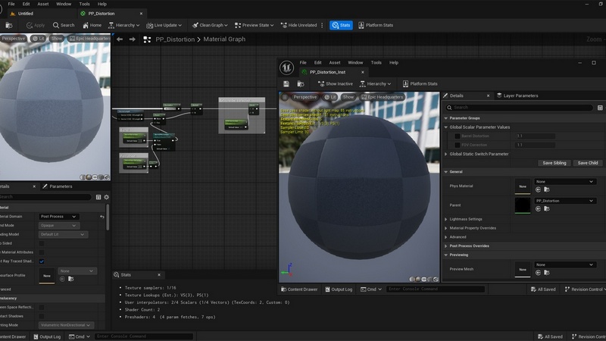Click the Search toolbar button

pos(64,25)
